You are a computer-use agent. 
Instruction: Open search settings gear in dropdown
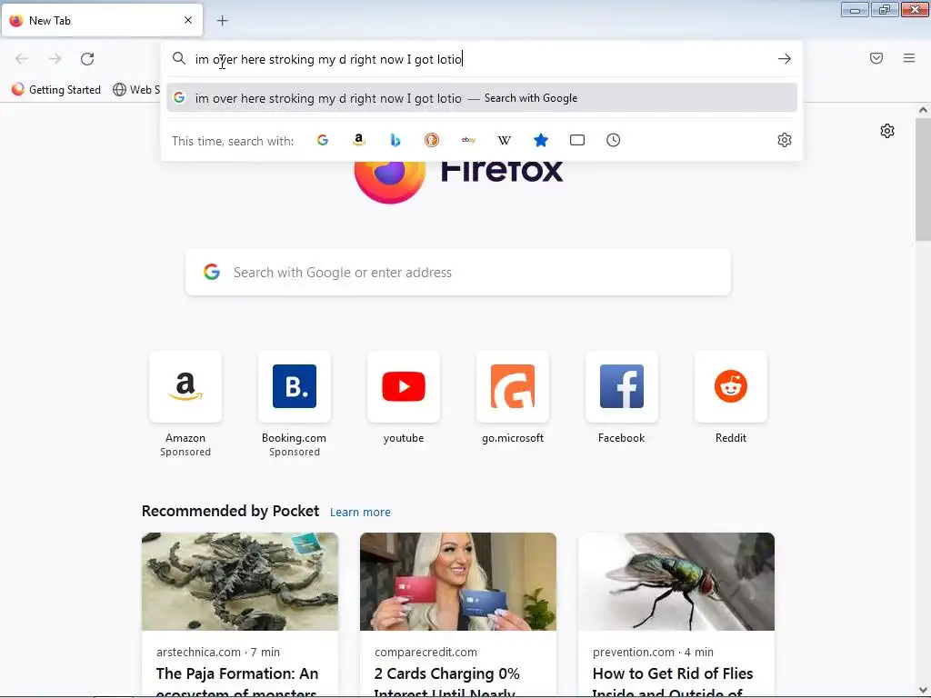[785, 140]
